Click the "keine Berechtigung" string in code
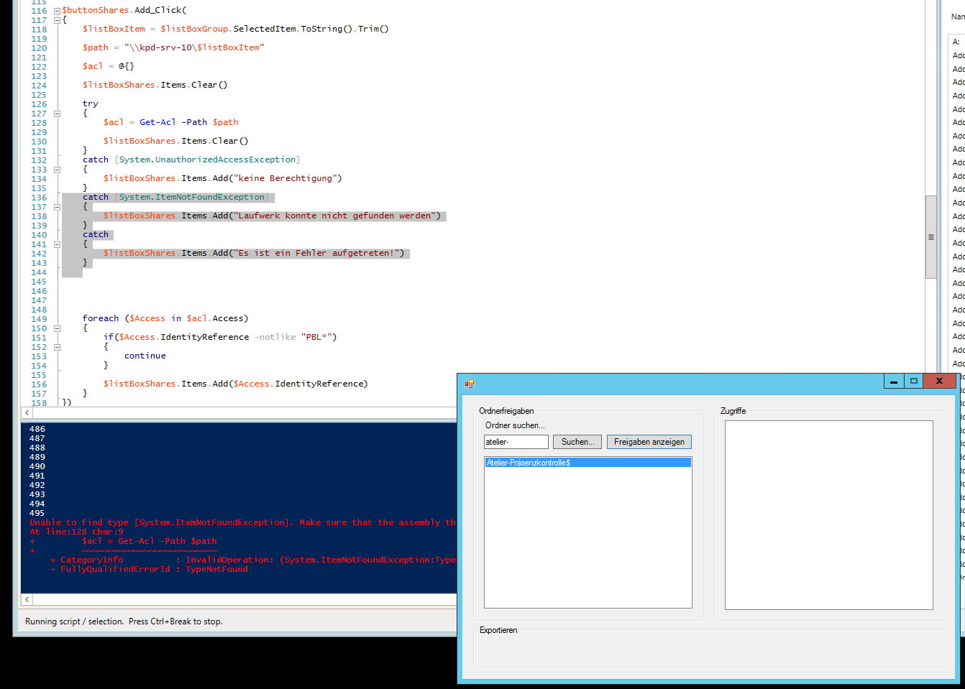This screenshot has width=965, height=689. [288, 178]
